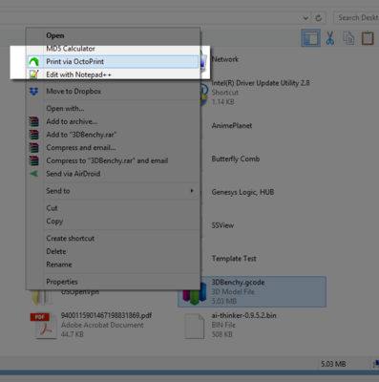Expand the address bar history dropdown
This screenshot has height=382, width=379.
click(x=305, y=18)
